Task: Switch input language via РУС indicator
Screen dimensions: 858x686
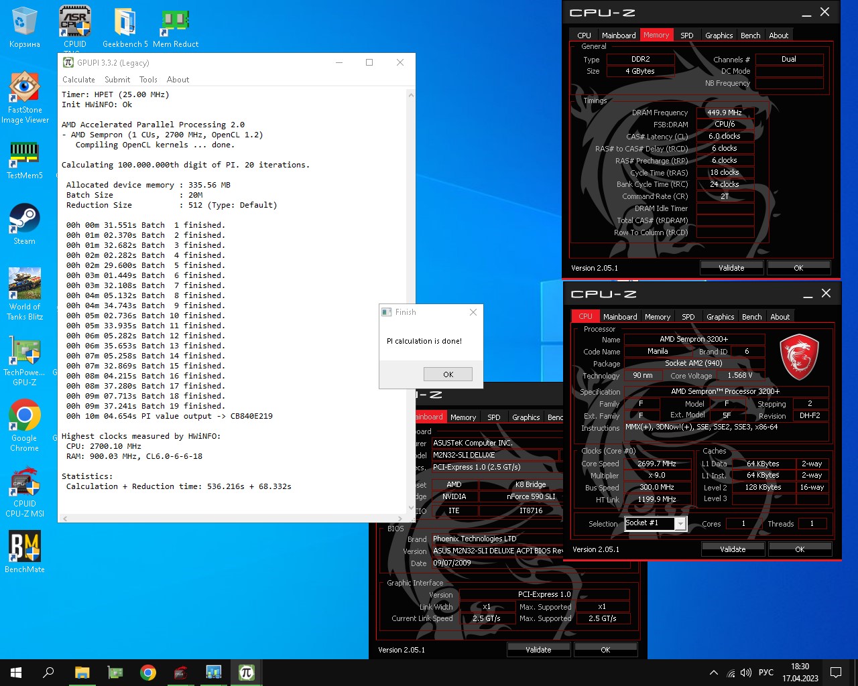Action: 766,673
